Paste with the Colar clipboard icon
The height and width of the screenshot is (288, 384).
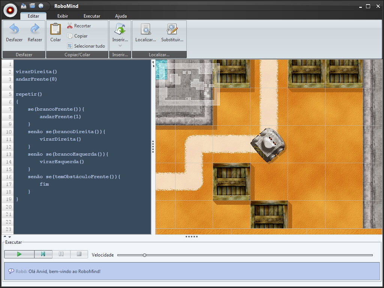click(x=55, y=29)
